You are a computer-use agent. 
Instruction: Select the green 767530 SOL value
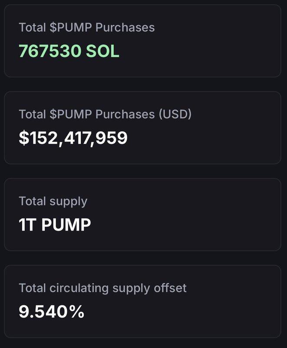point(69,51)
